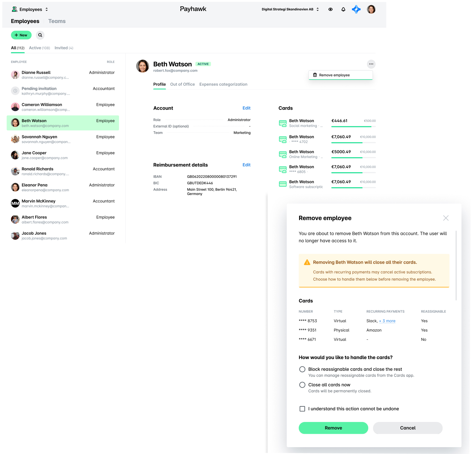Filter by Active (108) employees
472x454 pixels.
click(x=40, y=48)
